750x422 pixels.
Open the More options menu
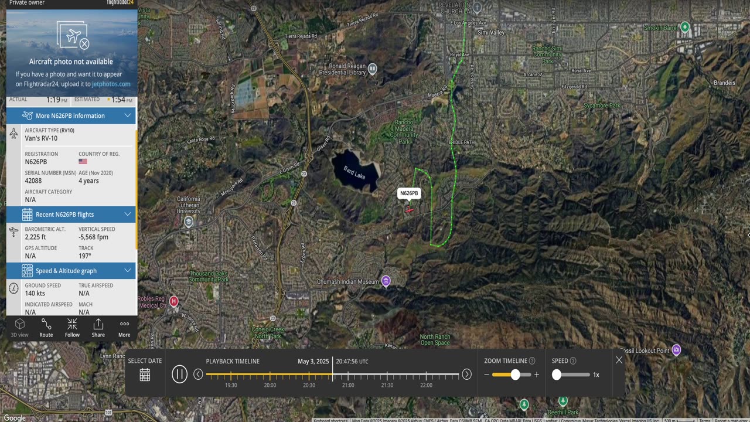[x=124, y=328]
